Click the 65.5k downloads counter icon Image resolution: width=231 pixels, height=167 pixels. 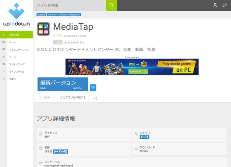[41, 98]
